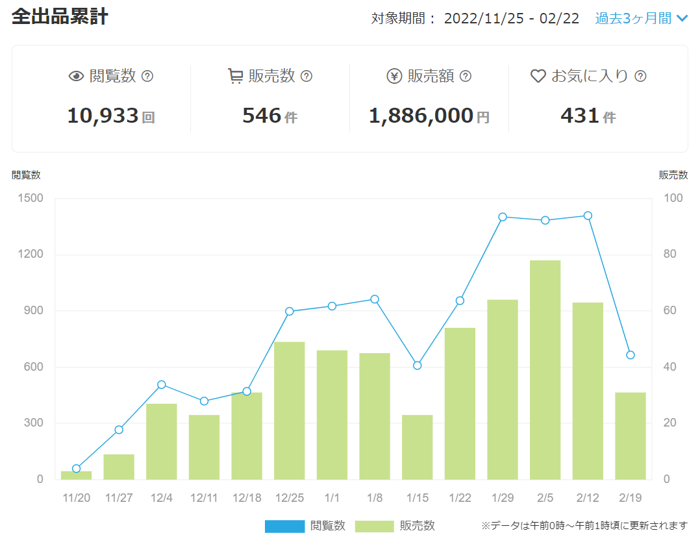The width and height of the screenshot is (700, 546).
Task: Click the 販売数 legend label
Action: 418,526
